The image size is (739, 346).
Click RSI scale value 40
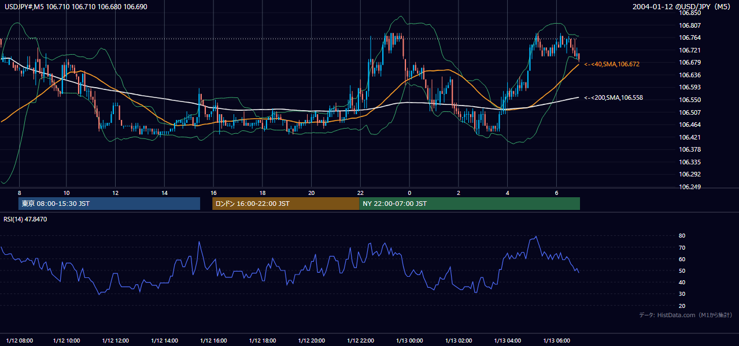[x=682, y=283]
